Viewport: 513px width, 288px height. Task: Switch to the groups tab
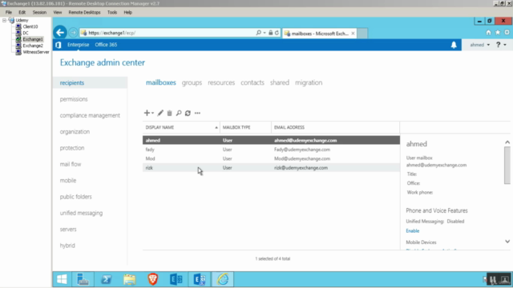click(192, 82)
